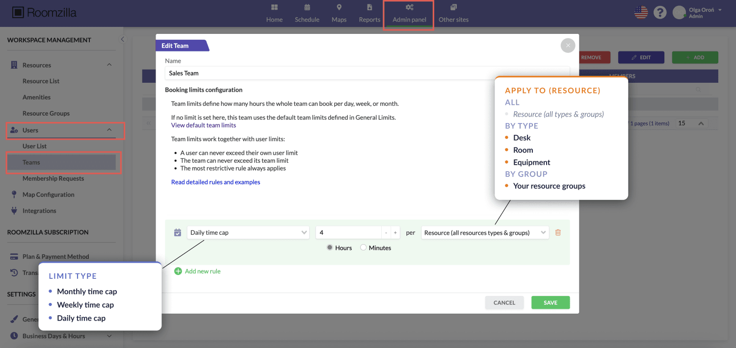Click the green plus Add new rule icon

[178, 271]
